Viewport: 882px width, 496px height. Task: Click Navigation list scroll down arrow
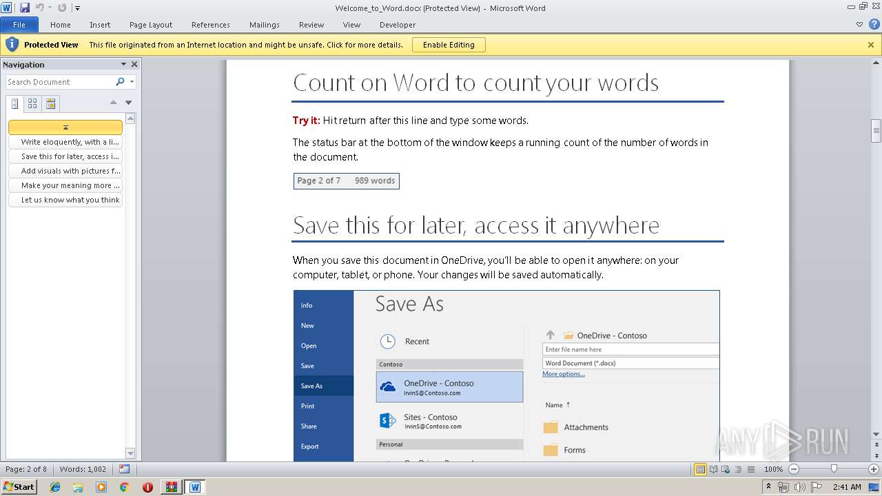pyautogui.click(x=130, y=453)
